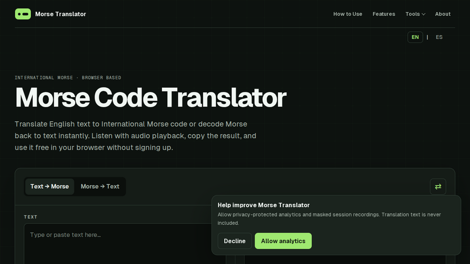Image resolution: width=470 pixels, height=264 pixels.
Task: Expand the Tools dropdown menu
Action: click(416, 14)
